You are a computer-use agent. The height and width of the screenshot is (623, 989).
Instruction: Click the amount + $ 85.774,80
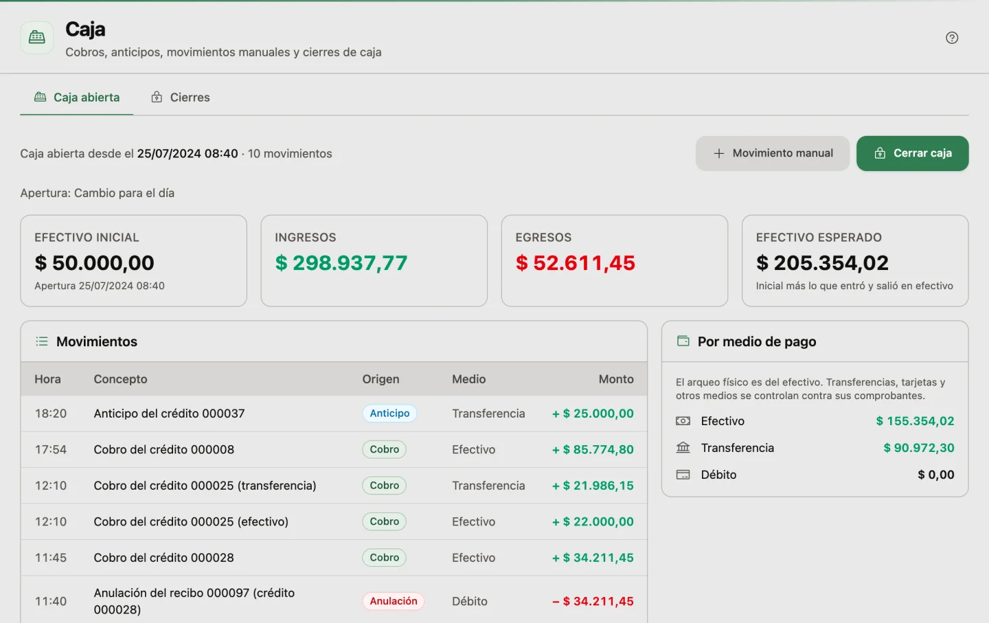click(x=593, y=449)
